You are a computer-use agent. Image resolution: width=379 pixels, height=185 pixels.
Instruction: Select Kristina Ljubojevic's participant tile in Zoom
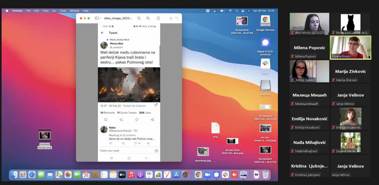(310, 166)
